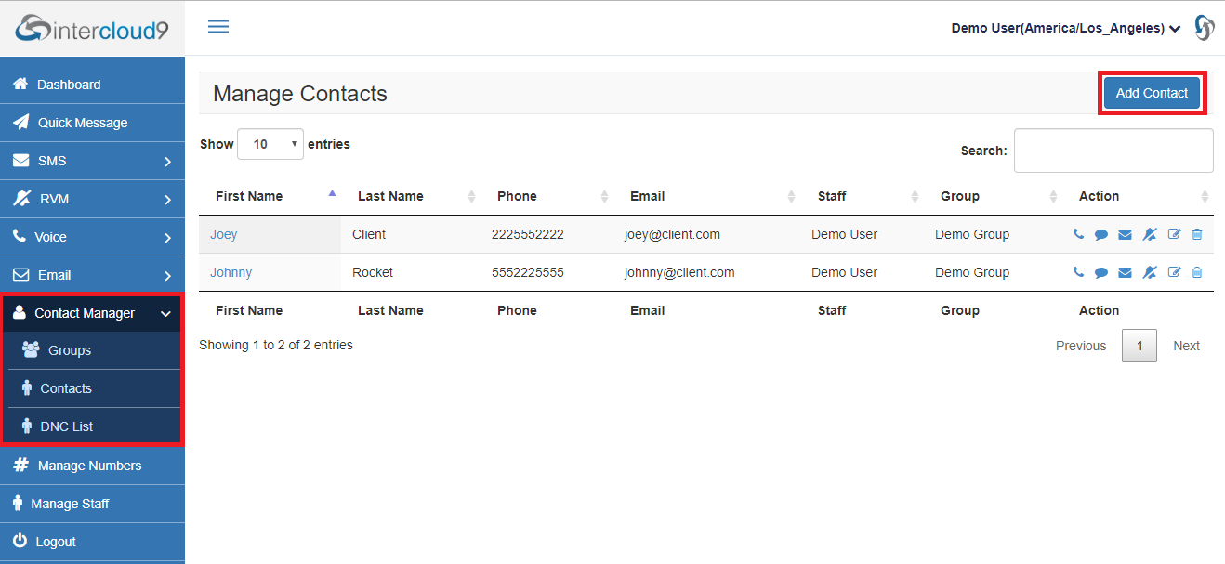The image size is (1225, 564).
Task: Expand the Email sidebar menu
Action: 92,275
